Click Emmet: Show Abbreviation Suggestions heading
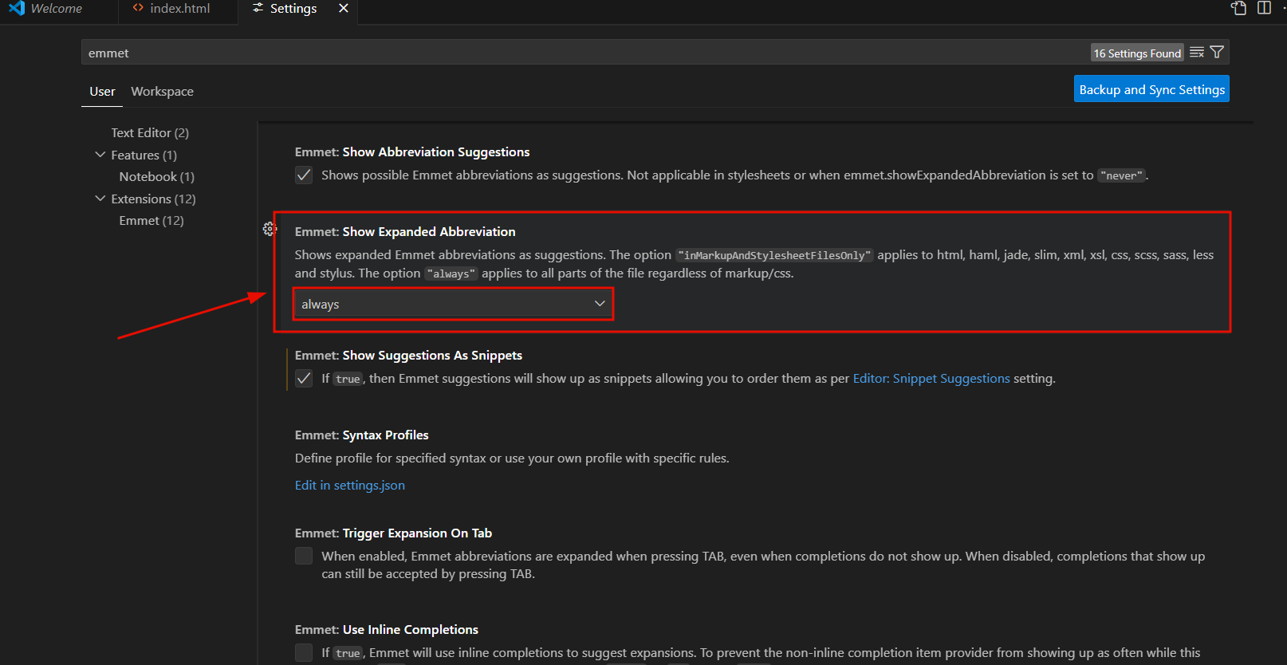This screenshot has width=1287, height=665. 412,151
